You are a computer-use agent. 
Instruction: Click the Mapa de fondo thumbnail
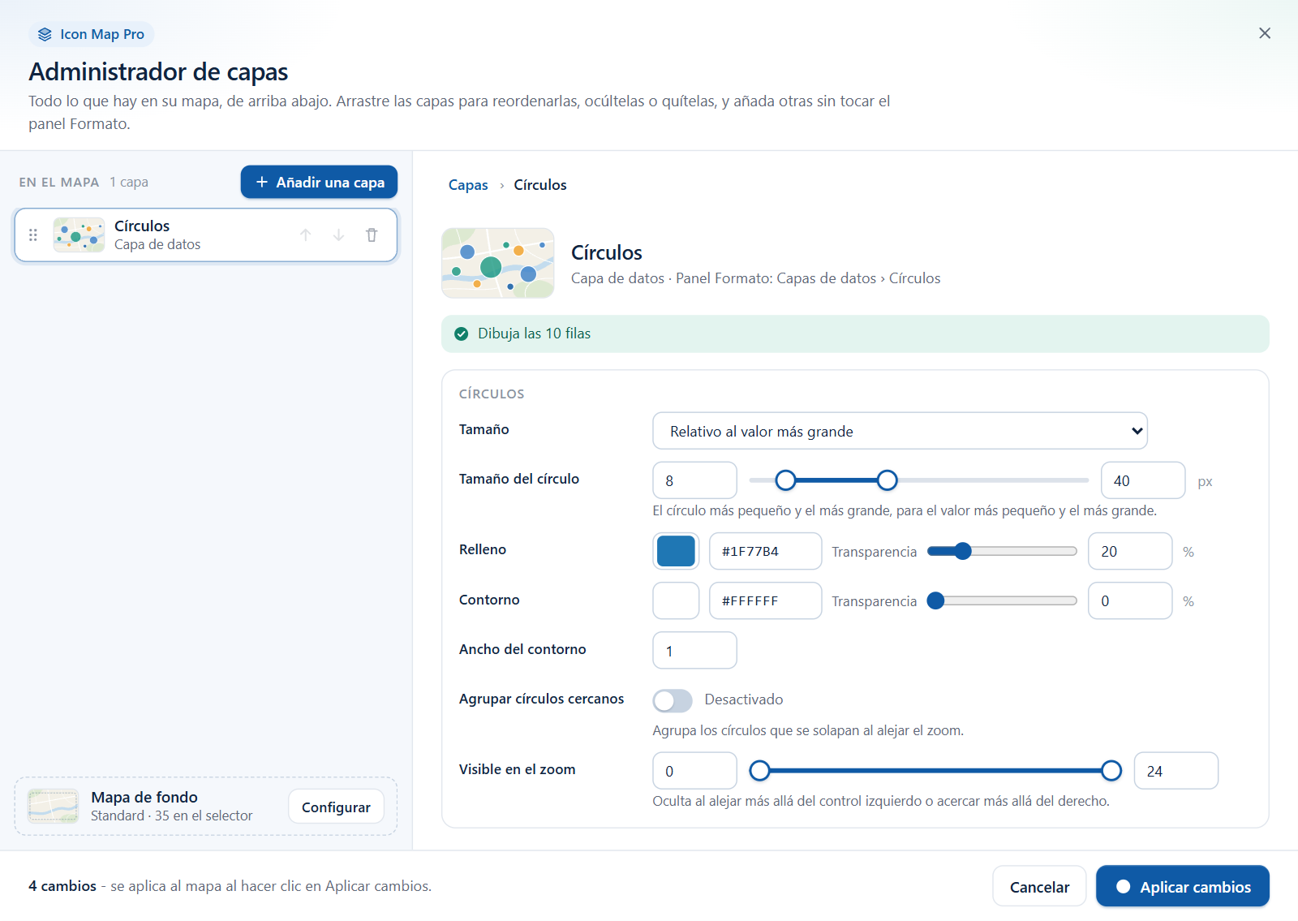(x=53, y=806)
